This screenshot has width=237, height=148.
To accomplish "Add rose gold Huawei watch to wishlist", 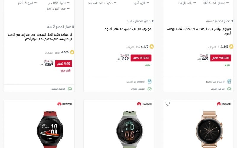I will [168, 104].
